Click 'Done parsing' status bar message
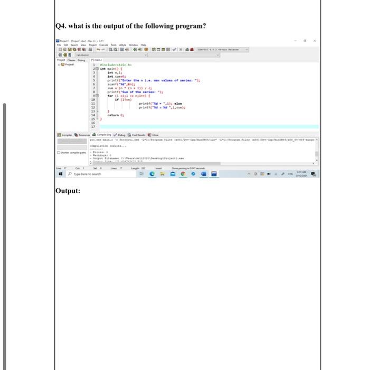The width and height of the screenshot is (369, 370). click(x=188, y=168)
